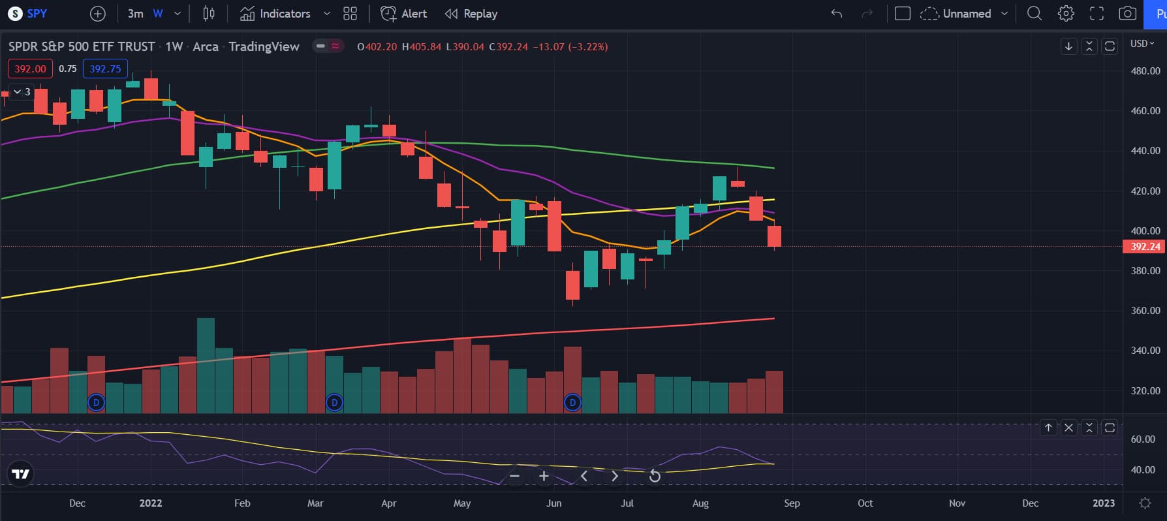Open the SPY symbol search
The height and width of the screenshot is (521, 1167).
click(27, 14)
